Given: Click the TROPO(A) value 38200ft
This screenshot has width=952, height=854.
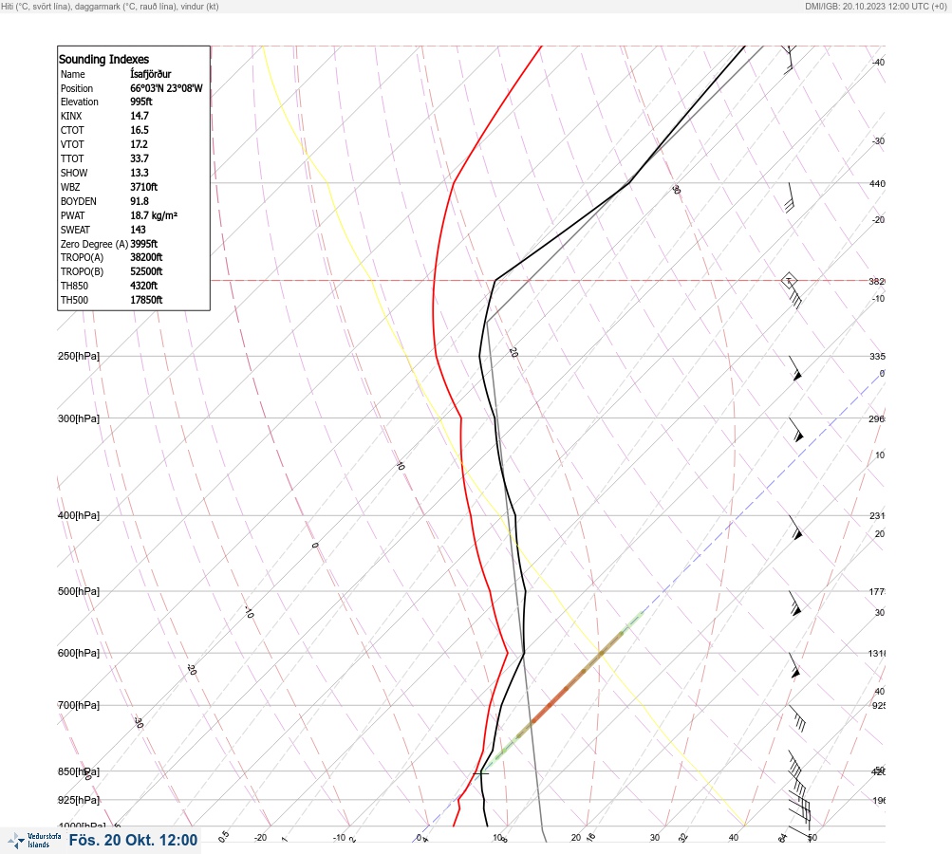Looking at the screenshot, I should tap(146, 257).
